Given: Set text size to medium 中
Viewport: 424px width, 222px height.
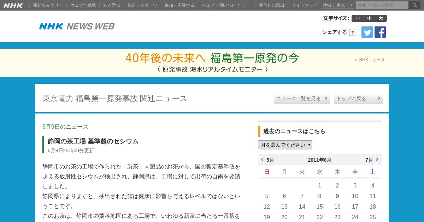Looking at the screenshot, I should click(x=369, y=18).
